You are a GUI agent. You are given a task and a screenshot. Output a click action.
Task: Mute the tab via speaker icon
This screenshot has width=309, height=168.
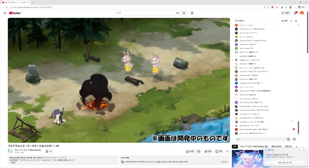point(6,2)
